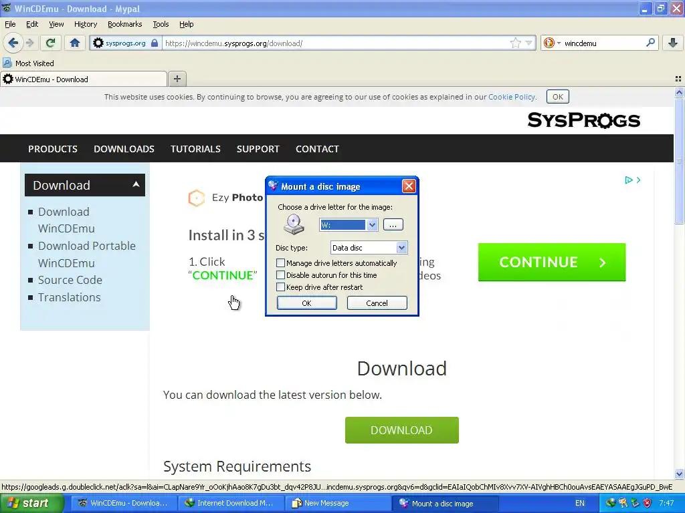Click the green DOWNLOAD button

[x=402, y=430]
